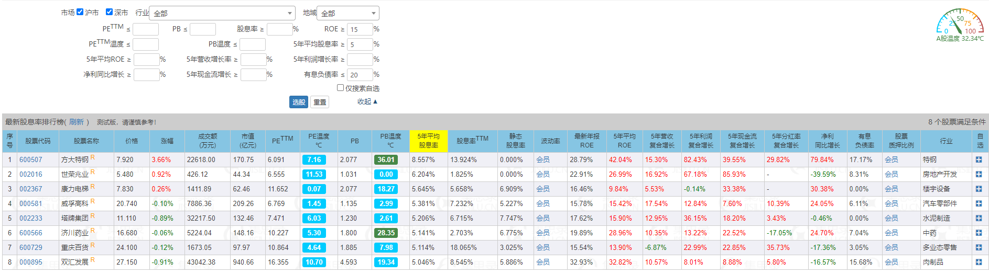Enable 仅搜索自选 checkbox

click(x=340, y=88)
